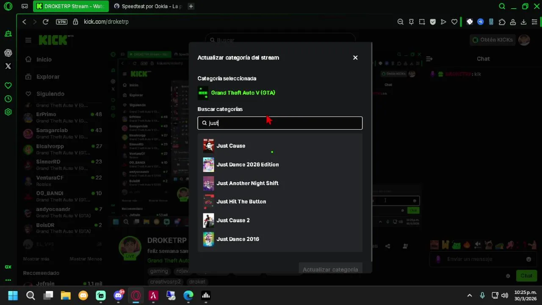Open sidebar settings gear icon
The height and width of the screenshot is (305, 542).
click(x=8, y=112)
